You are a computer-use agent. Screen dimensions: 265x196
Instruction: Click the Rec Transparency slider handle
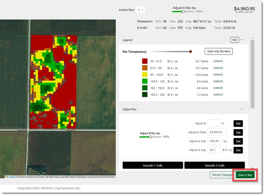point(191,51)
